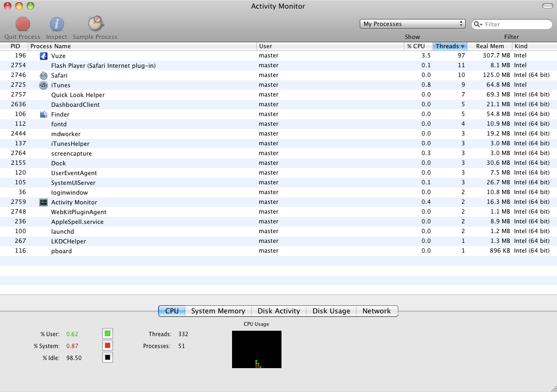557x392 pixels.
Task: Click the Safari icon in process list
Action: (x=43, y=75)
